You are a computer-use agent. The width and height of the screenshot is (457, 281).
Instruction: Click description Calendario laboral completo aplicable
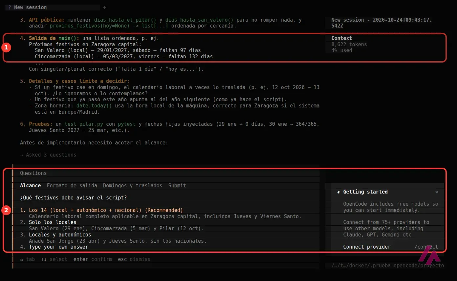165,216
